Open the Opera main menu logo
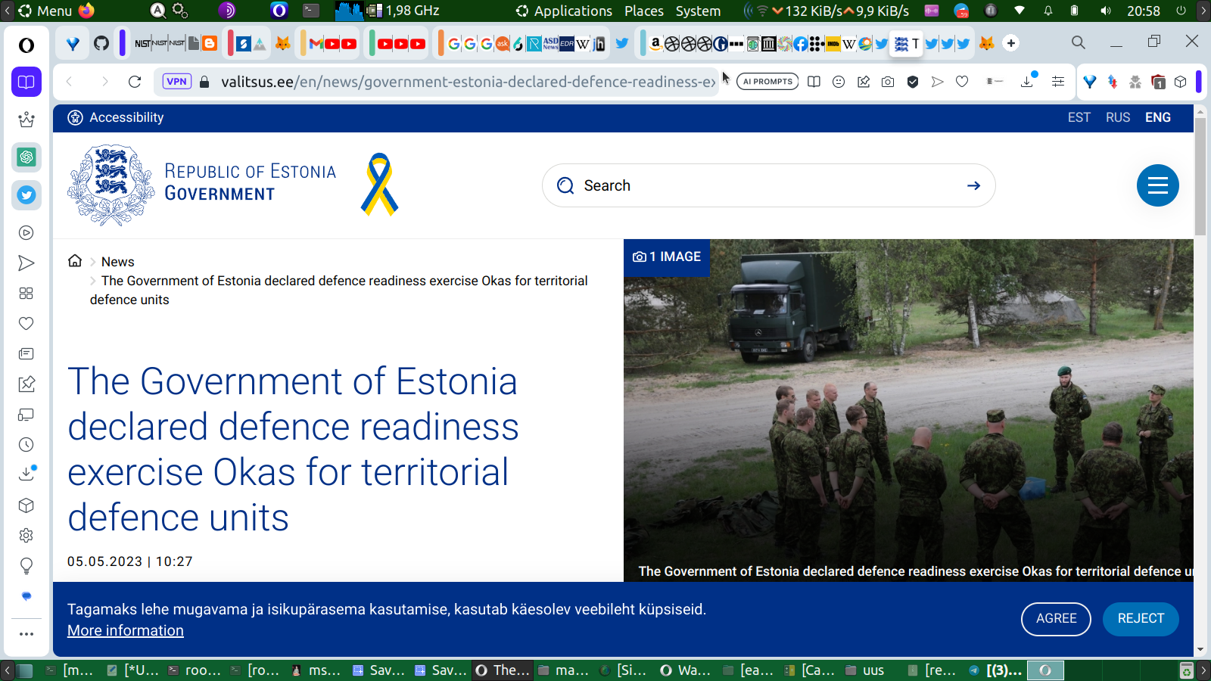 pos(26,45)
